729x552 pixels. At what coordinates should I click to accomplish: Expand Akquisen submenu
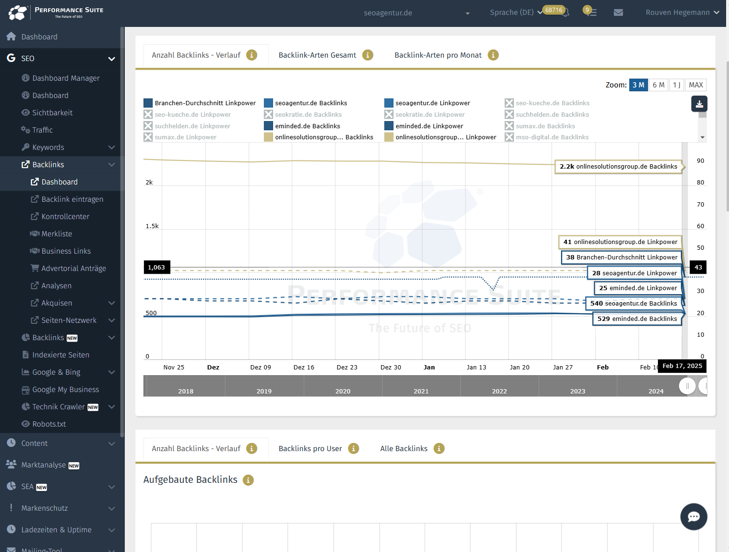[111, 303]
